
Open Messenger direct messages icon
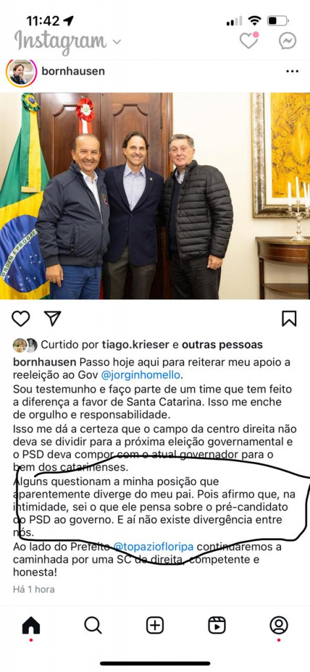pos(287,41)
